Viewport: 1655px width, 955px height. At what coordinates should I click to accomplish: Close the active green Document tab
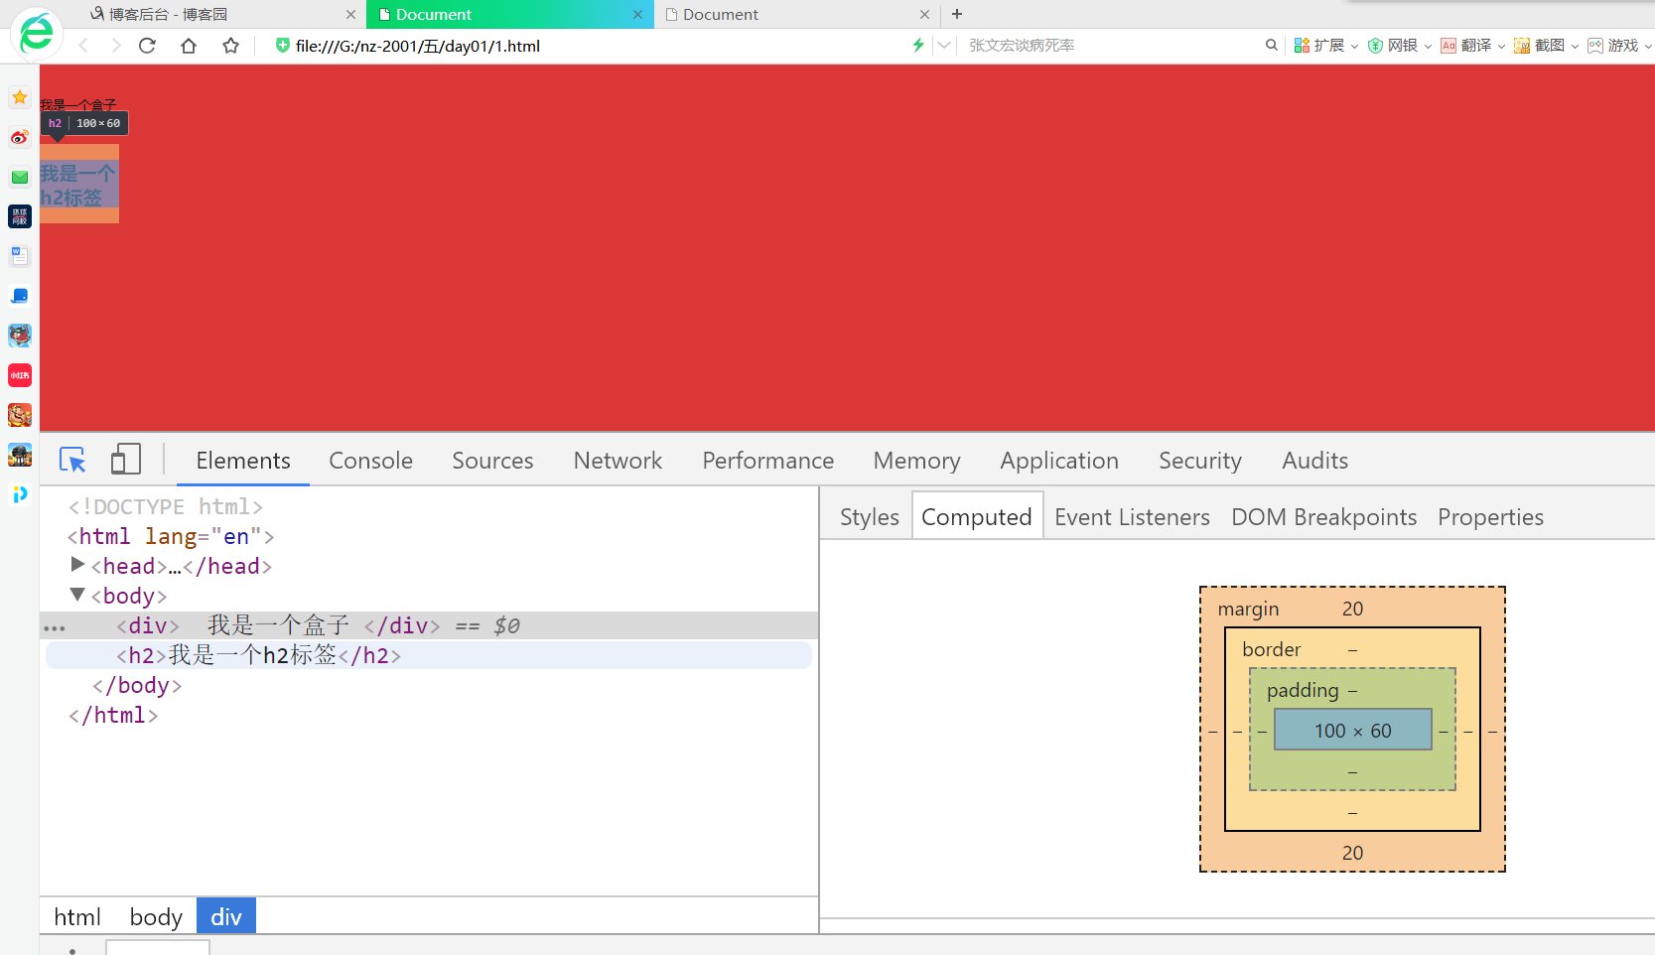click(x=637, y=15)
